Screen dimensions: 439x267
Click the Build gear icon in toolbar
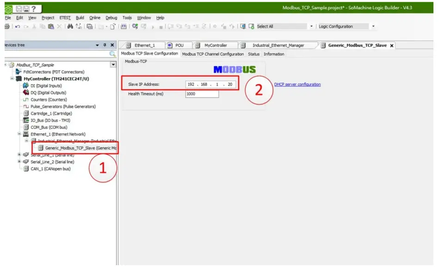(135, 26)
